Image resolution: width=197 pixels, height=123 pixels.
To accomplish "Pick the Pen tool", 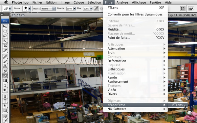I will 5,96.
